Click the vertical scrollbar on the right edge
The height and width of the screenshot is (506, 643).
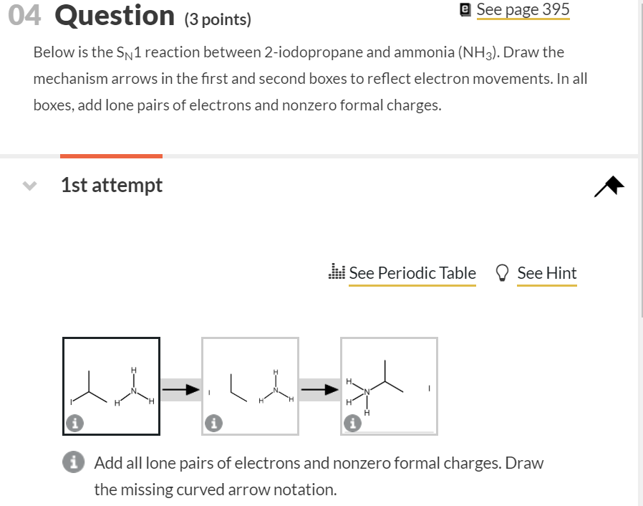coord(641,158)
